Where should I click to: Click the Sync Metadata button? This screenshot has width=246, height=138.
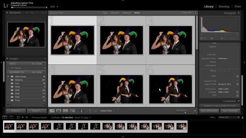point(209,111)
